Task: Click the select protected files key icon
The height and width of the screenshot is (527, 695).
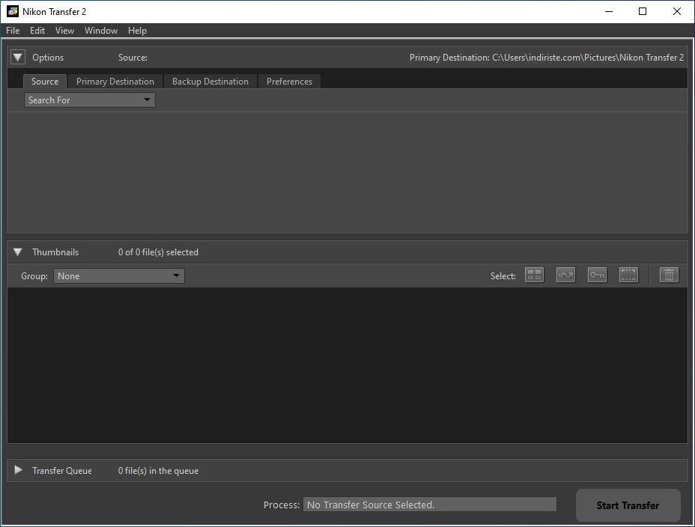Action: (597, 275)
